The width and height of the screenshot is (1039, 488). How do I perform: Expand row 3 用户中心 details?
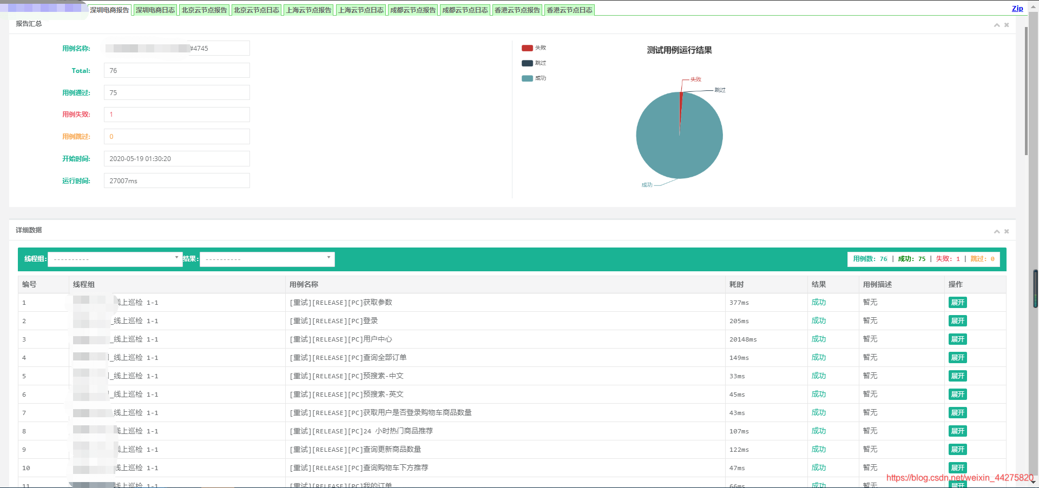click(957, 339)
